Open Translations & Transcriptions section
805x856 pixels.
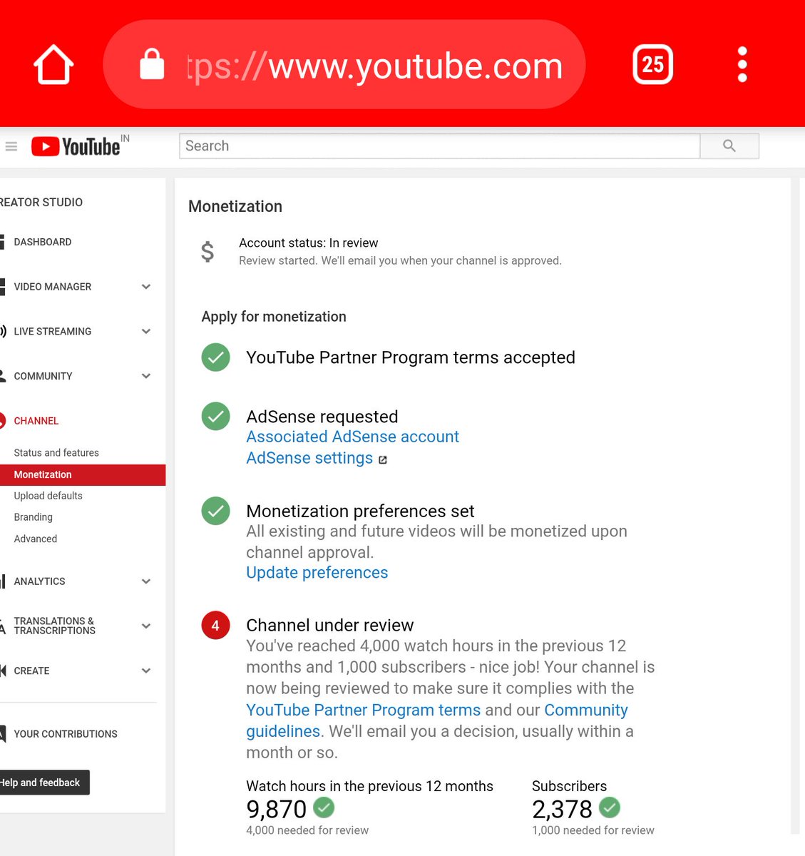(54, 626)
